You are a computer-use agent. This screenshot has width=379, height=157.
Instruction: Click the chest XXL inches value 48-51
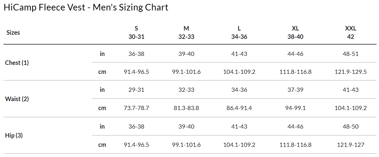pos(351,54)
